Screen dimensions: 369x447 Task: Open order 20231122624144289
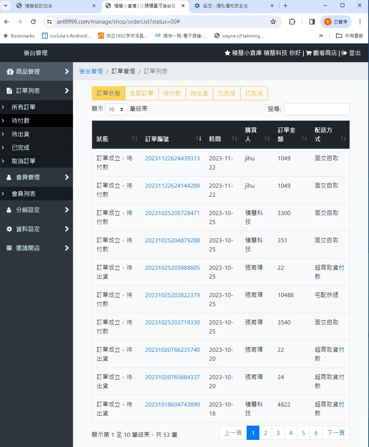[x=172, y=185]
